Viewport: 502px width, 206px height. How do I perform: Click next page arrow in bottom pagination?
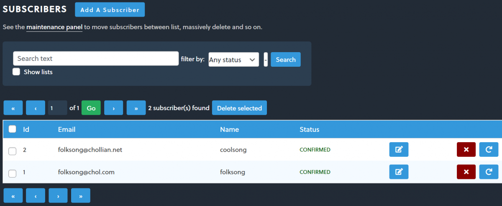pyautogui.click(x=58, y=196)
